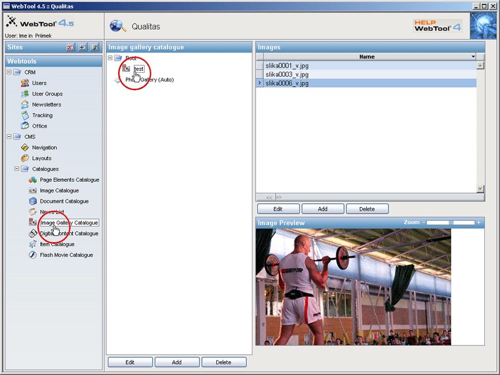Open User Groups via its icon
The height and width of the screenshot is (375, 500).
25,94
